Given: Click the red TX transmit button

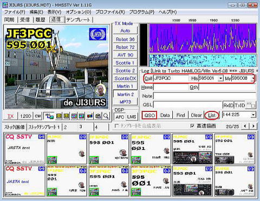Looking at the screenshot, I should tap(10, 116).
